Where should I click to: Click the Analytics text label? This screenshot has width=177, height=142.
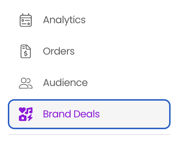(64, 20)
